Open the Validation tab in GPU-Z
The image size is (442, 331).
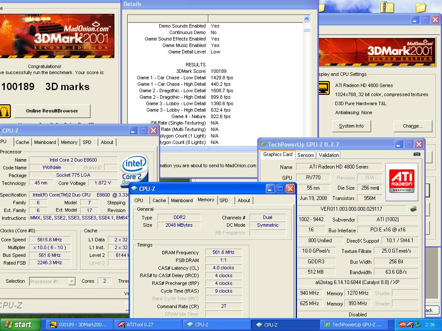(328, 155)
